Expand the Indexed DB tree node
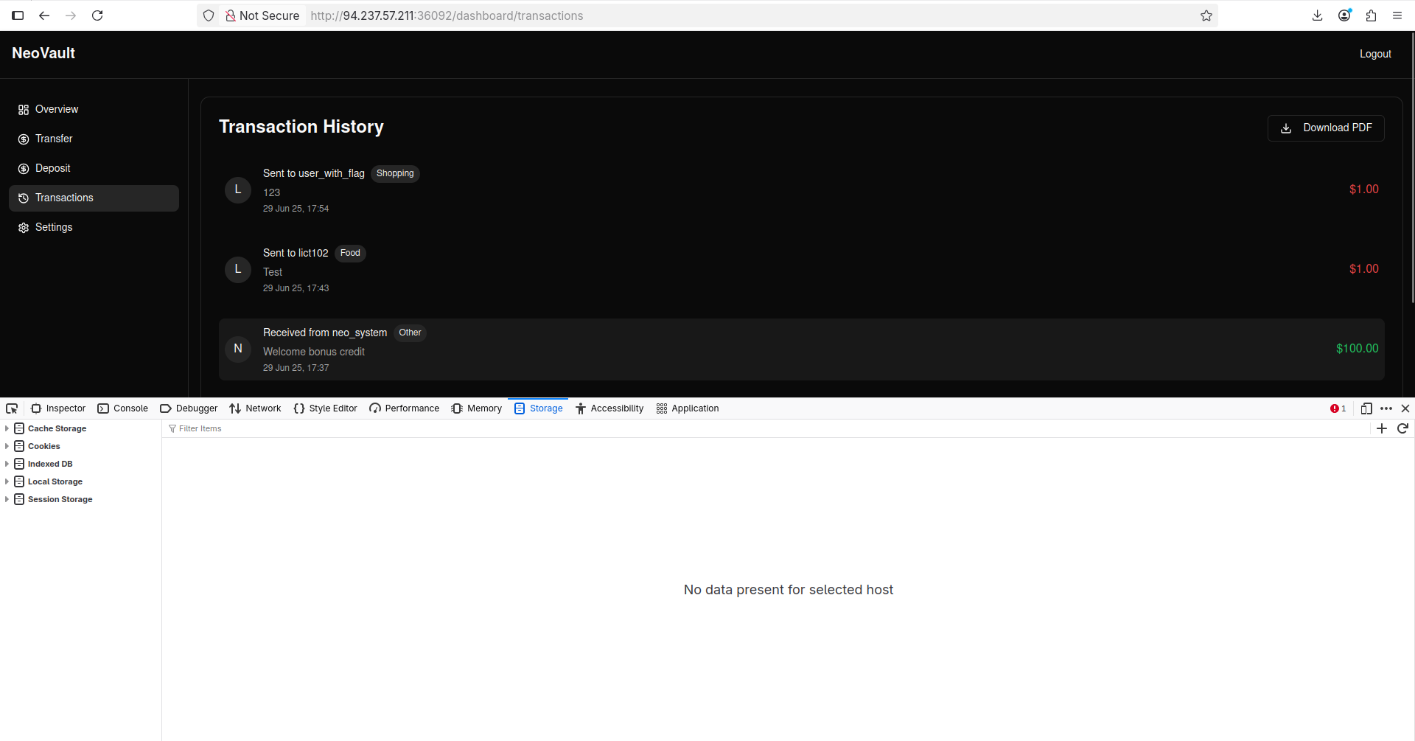 [x=7, y=464]
